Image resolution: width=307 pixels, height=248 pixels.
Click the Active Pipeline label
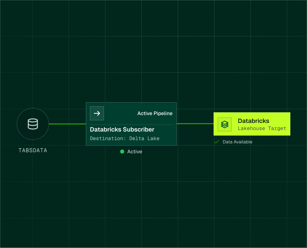click(155, 113)
